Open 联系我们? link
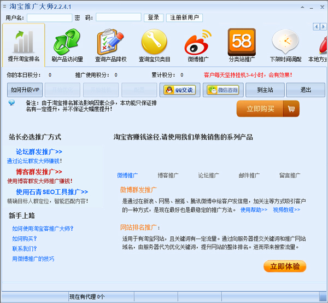328x303 pixels. (x=25, y=249)
